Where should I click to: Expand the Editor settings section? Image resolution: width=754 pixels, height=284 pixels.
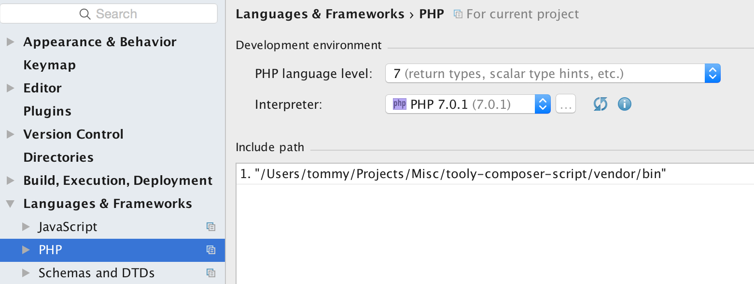[x=10, y=88]
